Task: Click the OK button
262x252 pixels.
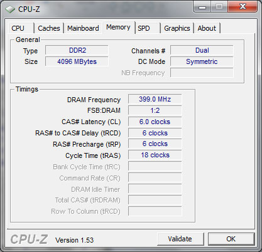Action: pyautogui.click(x=231, y=239)
